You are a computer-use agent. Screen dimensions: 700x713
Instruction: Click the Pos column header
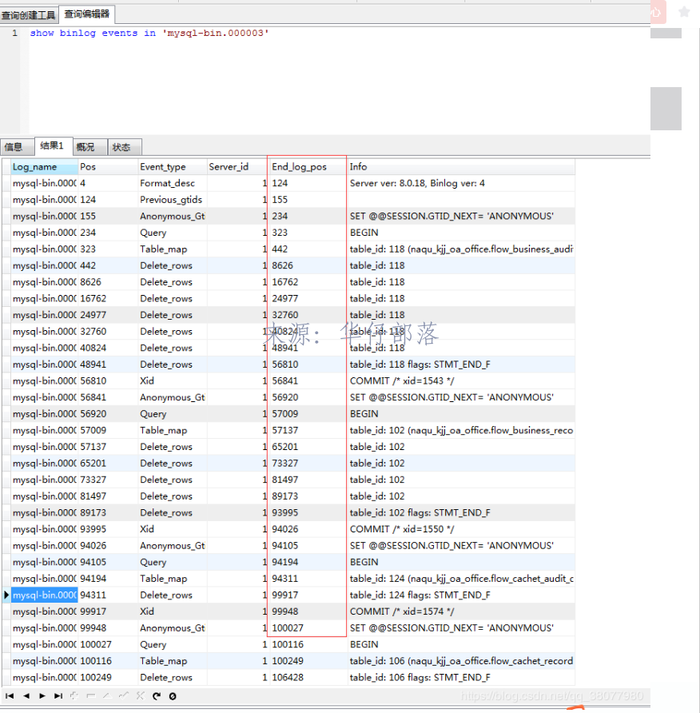(108, 167)
